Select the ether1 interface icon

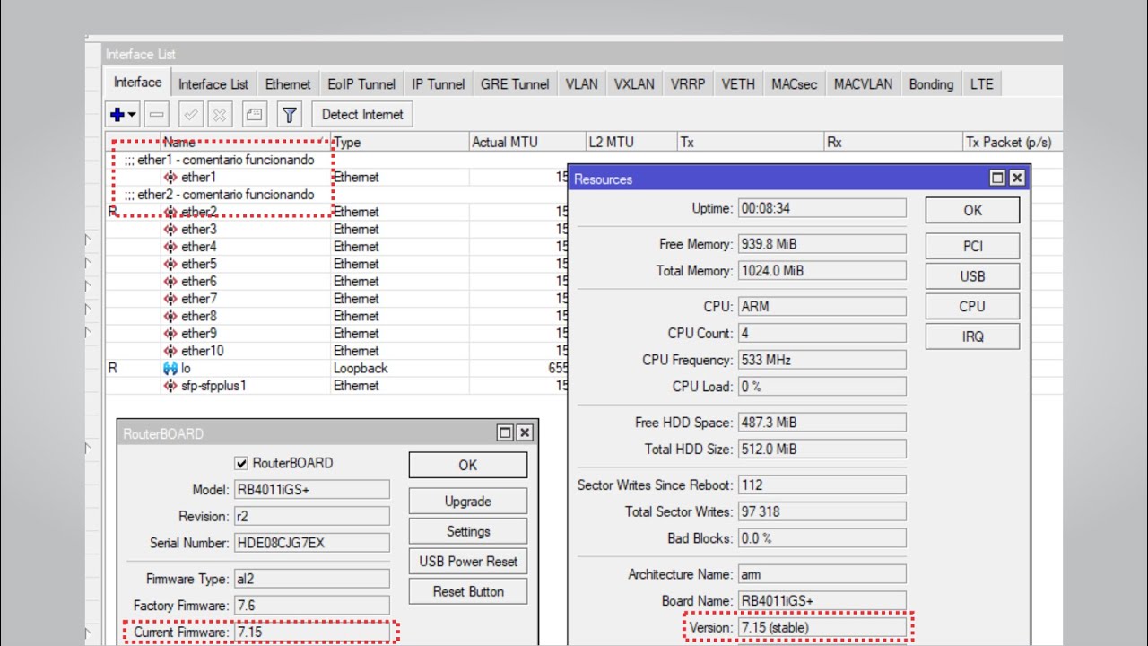pyautogui.click(x=170, y=178)
